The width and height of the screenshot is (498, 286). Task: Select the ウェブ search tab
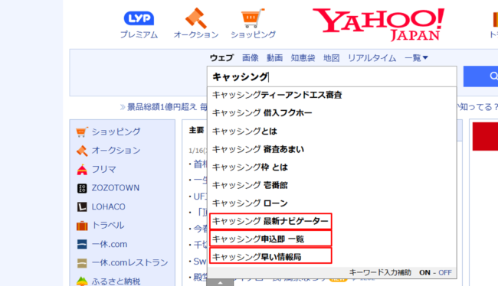click(x=221, y=58)
